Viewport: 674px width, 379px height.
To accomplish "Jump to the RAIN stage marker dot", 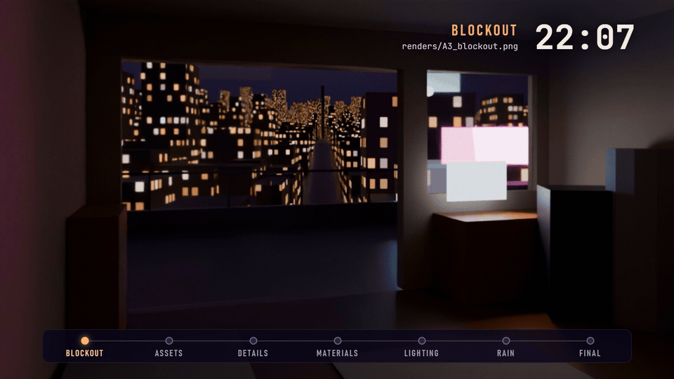I will [506, 341].
